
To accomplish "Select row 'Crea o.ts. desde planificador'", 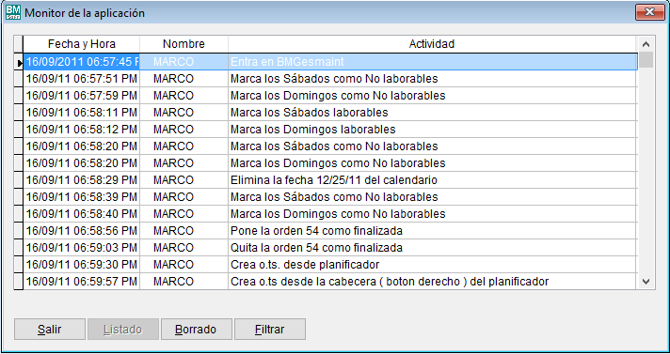I will [330, 265].
